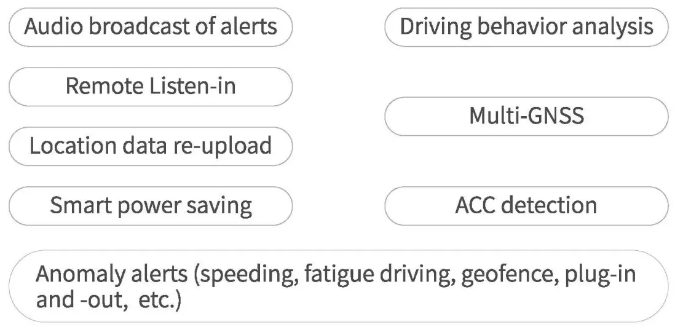Open the Remote Listen-in feature
This screenshot has height=327, width=675.
[x=151, y=87]
